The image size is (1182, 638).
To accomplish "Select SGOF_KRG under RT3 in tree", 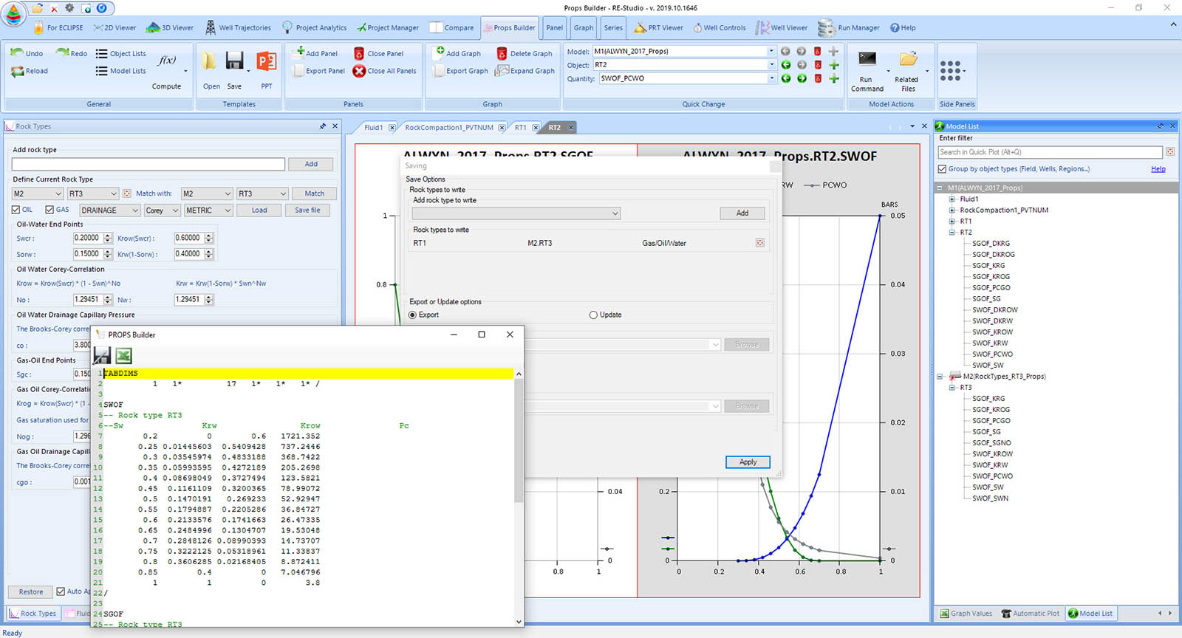I will tap(988, 399).
